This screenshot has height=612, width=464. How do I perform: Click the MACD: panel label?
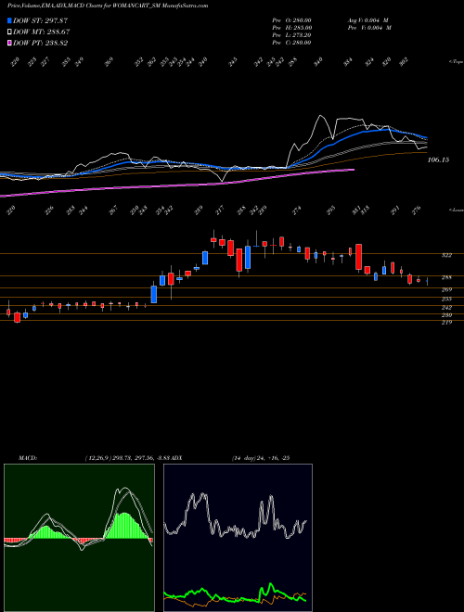tap(28, 458)
